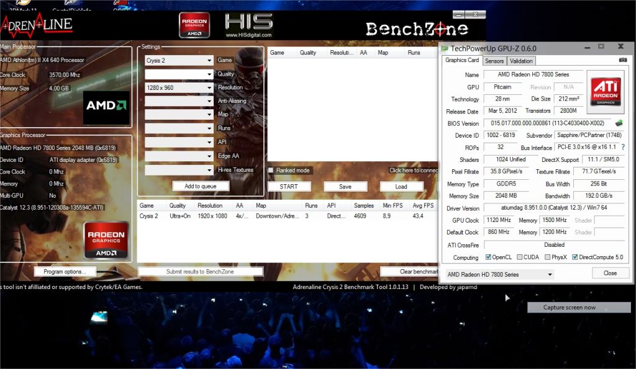Click the ATI Radeon logo in GPU-Z
Screen dimensions: 636x369
pos(606,92)
